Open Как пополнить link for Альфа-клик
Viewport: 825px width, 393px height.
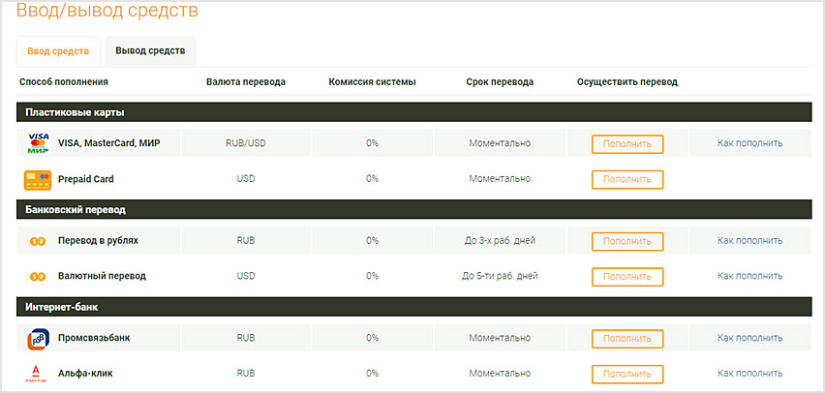tap(750, 374)
